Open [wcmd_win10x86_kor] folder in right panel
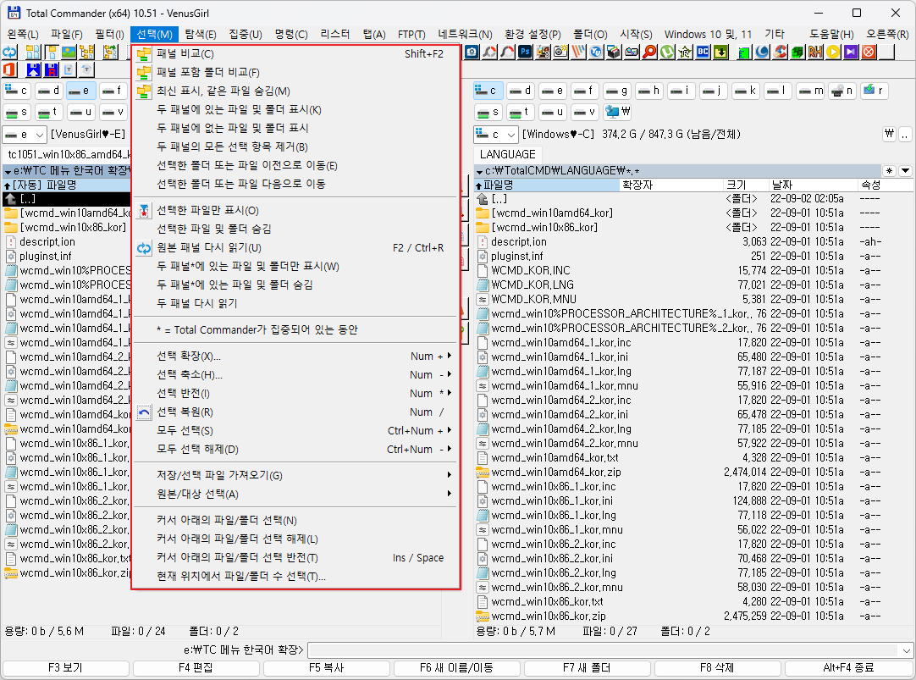 [x=544, y=227]
